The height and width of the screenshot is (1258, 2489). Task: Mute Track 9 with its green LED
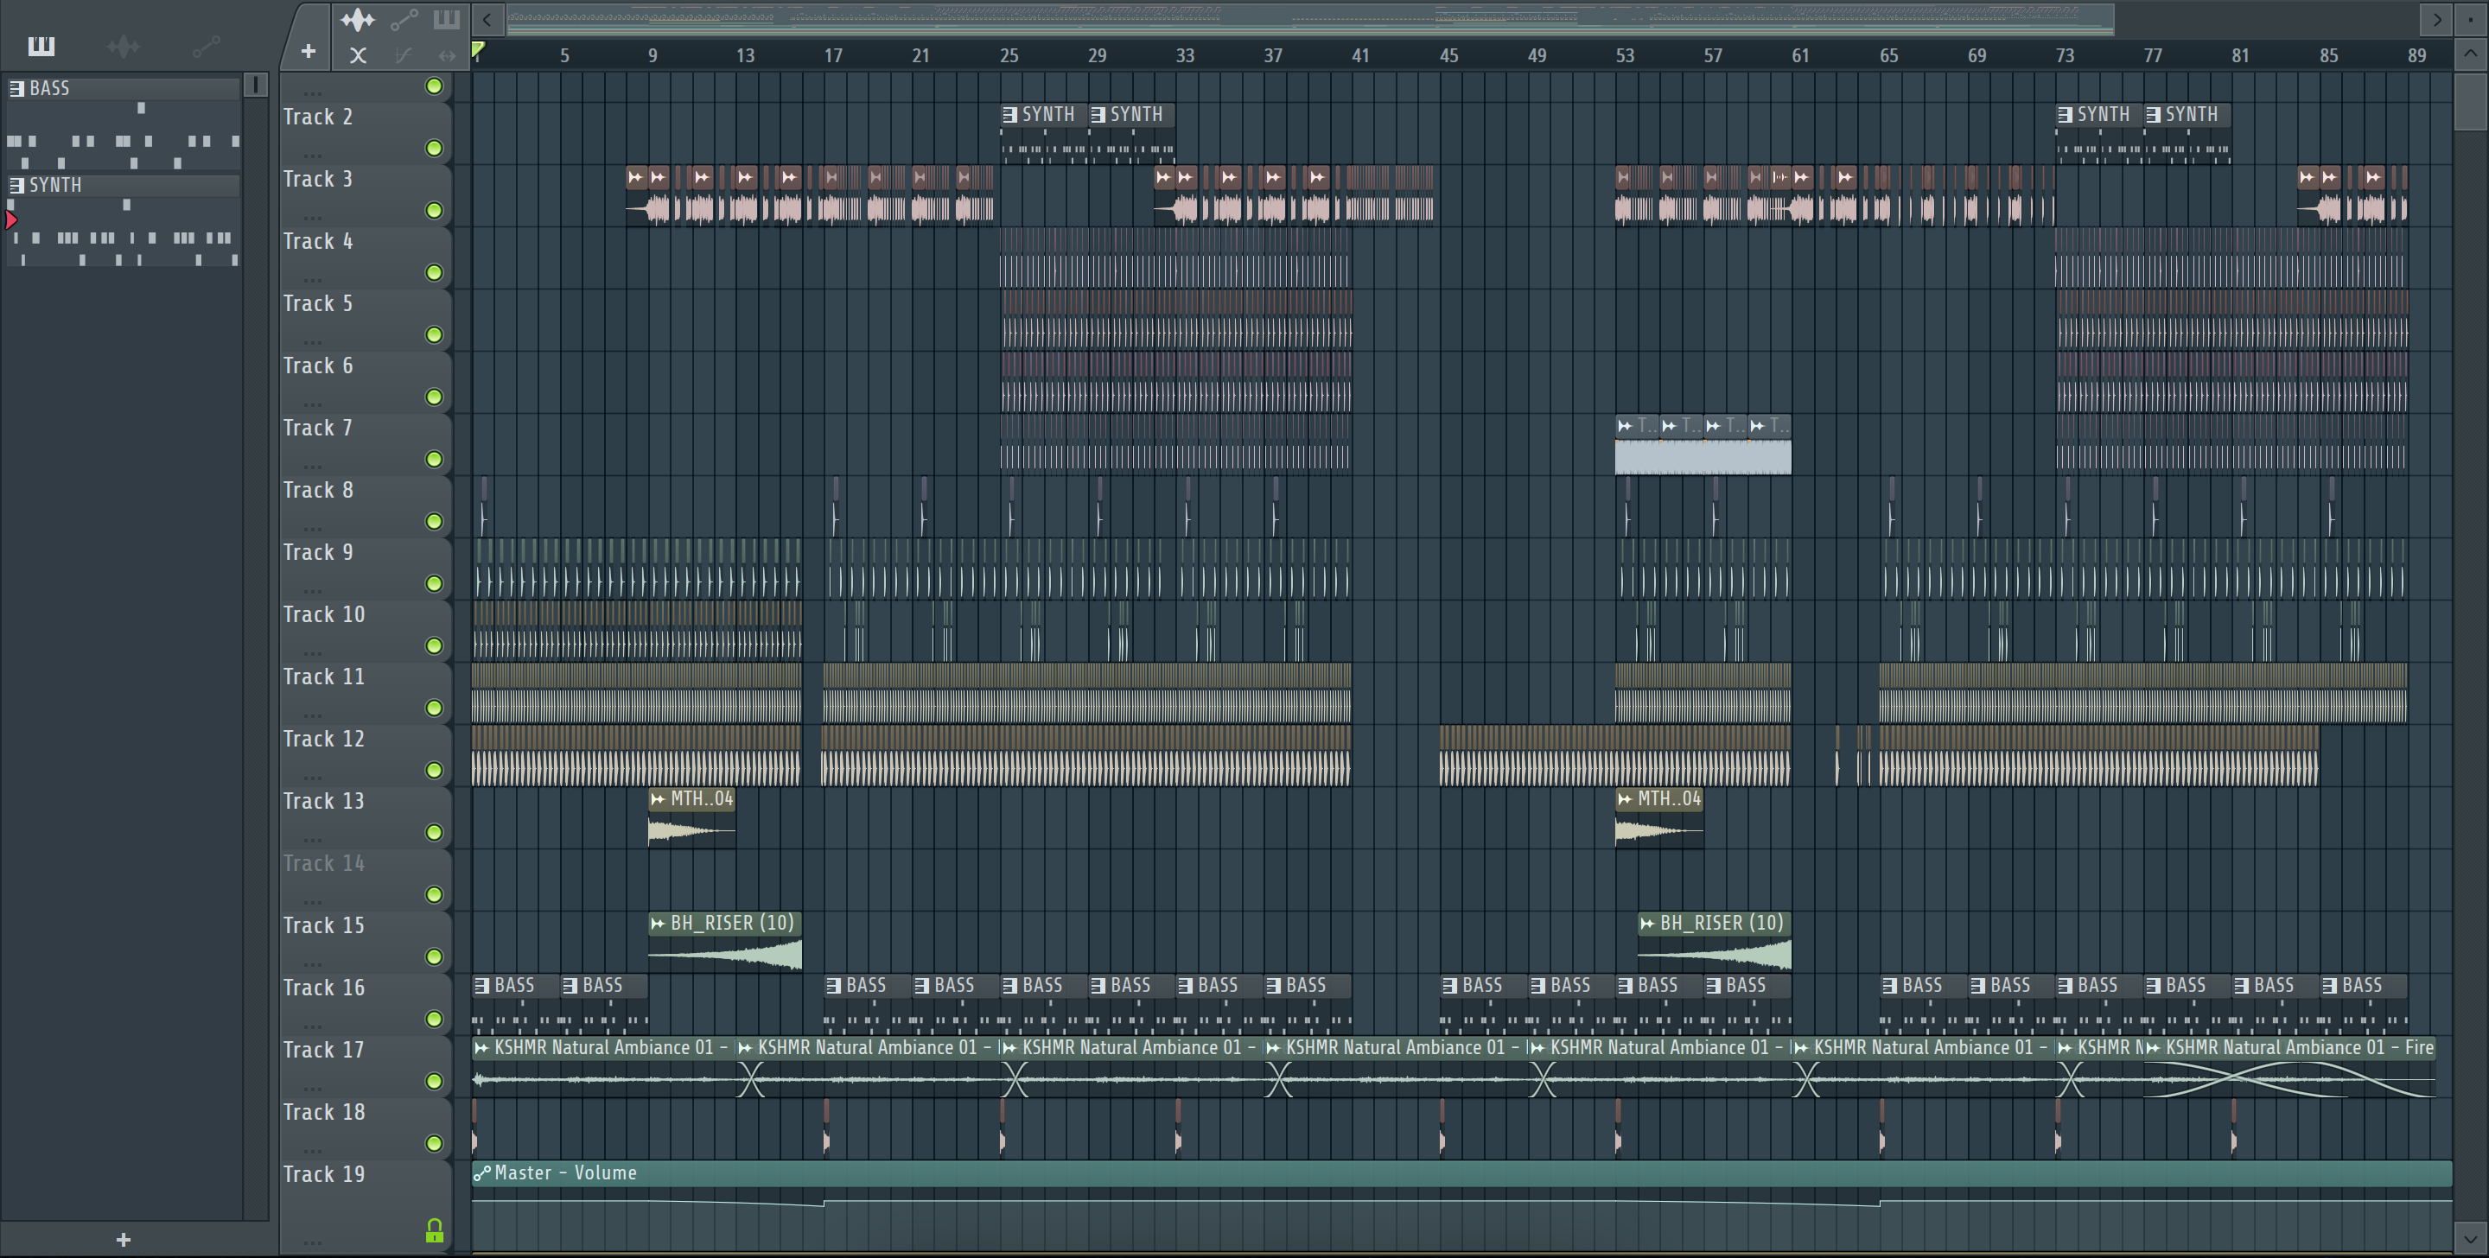(x=434, y=583)
